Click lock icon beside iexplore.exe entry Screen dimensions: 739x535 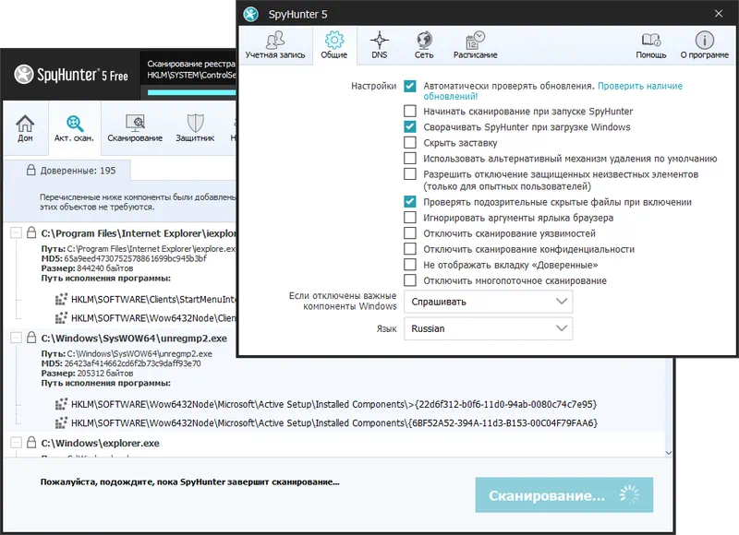coord(31,232)
